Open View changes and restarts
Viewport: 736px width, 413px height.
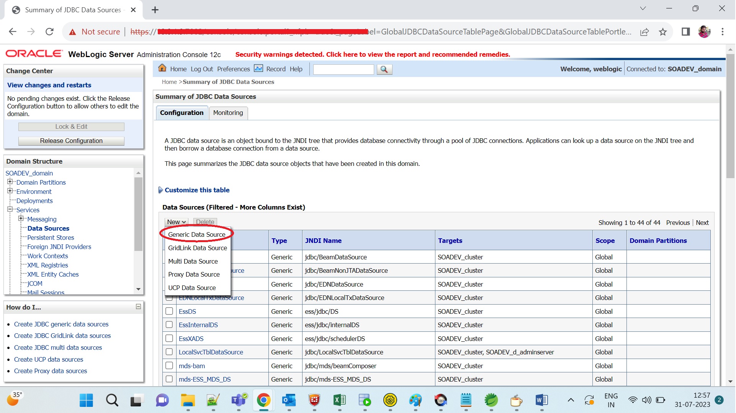click(x=49, y=85)
